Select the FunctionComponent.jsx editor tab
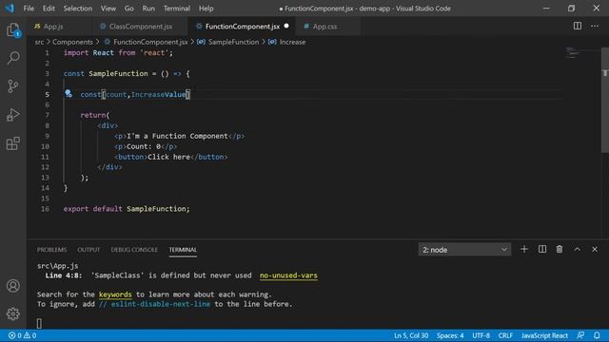The image size is (609, 342). point(242,27)
